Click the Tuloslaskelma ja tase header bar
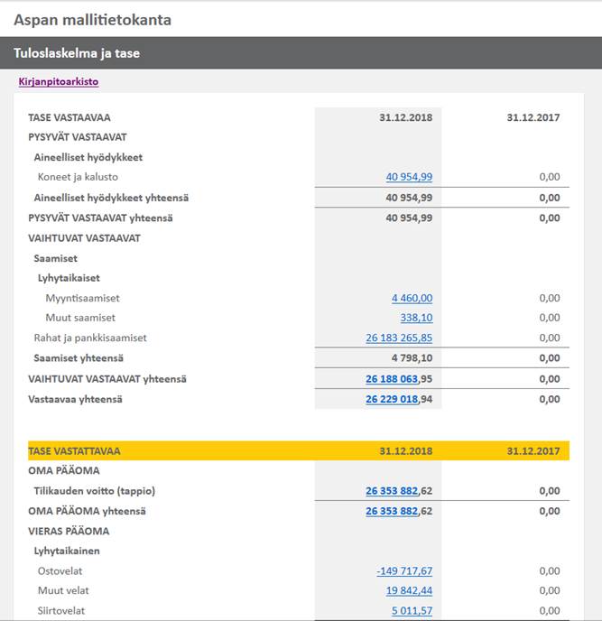 [x=301, y=53]
